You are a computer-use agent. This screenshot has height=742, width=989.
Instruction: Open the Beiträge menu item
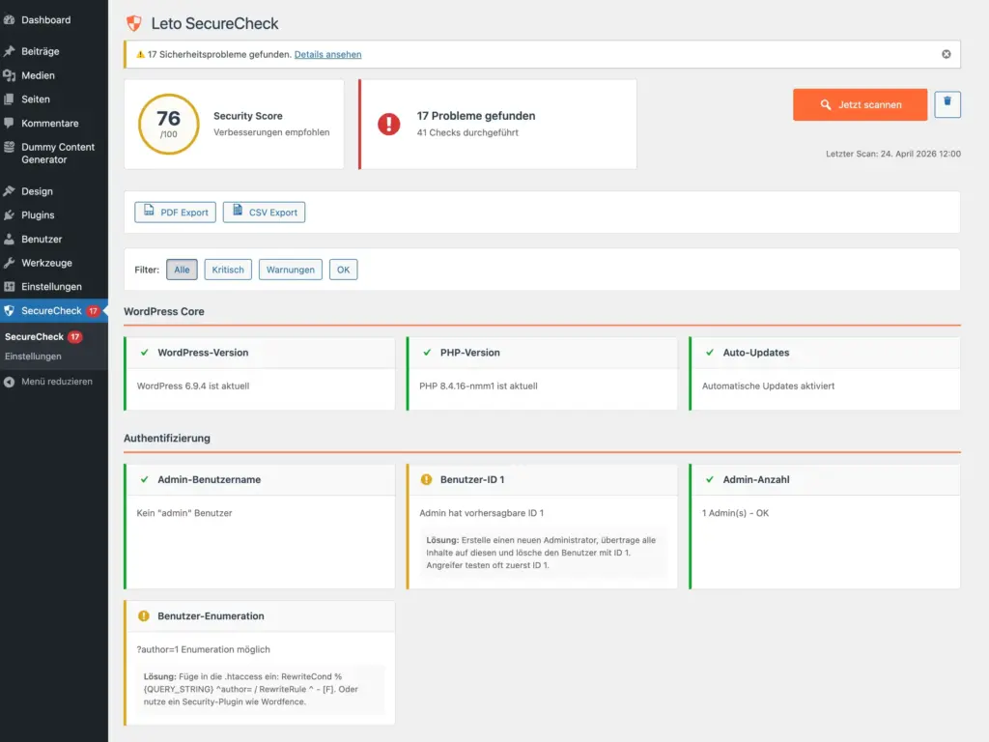point(54,51)
